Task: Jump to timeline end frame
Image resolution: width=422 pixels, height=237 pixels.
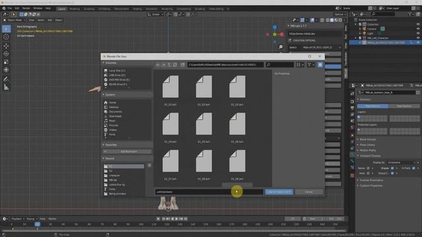Action: (x=186, y=219)
